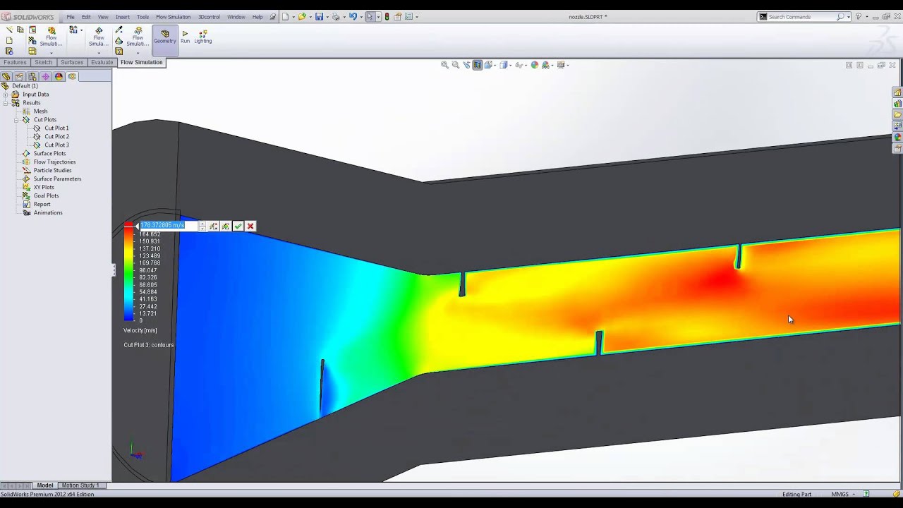Expand the Input Data tree node

(6, 95)
